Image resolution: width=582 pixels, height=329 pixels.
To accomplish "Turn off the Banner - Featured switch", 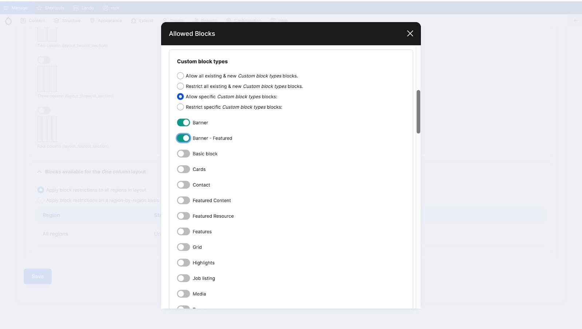I will [183, 139].
